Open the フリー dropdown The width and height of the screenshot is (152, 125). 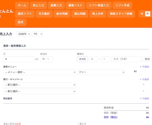(101, 72)
